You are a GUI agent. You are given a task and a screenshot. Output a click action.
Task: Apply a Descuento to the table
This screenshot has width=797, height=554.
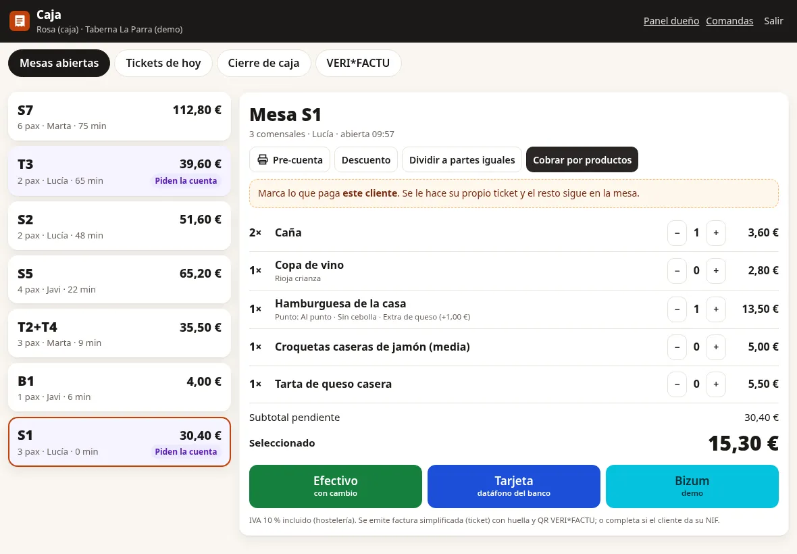click(x=366, y=159)
